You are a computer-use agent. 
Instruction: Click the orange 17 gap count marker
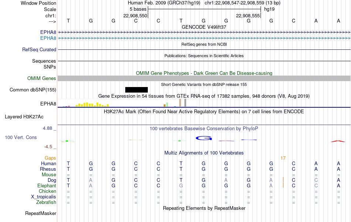pos(283,158)
